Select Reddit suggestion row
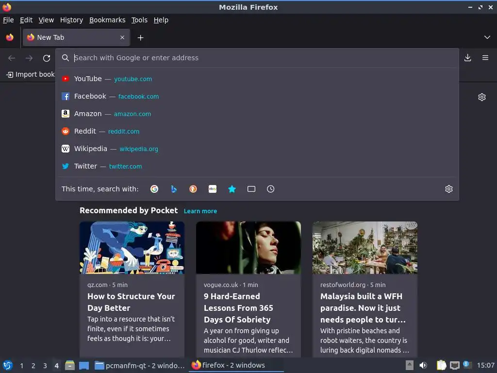Image resolution: width=497 pixels, height=373 pixels. (x=257, y=131)
